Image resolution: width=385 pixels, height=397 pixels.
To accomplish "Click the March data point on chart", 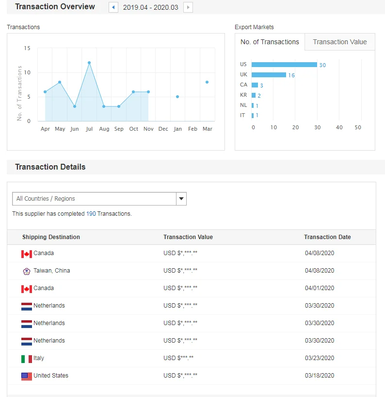I will point(207,82).
